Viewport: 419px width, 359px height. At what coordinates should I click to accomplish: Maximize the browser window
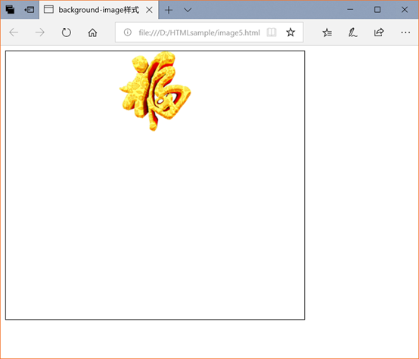[x=377, y=10]
